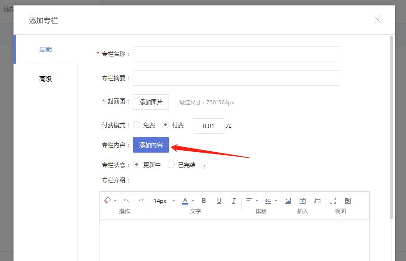This screenshot has width=406, height=261.
Task: Click inside the 专栏介绍 editor body
Action: tap(234, 240)
